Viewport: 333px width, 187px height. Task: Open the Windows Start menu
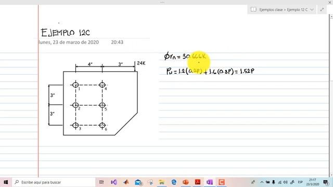coord(6,182)
